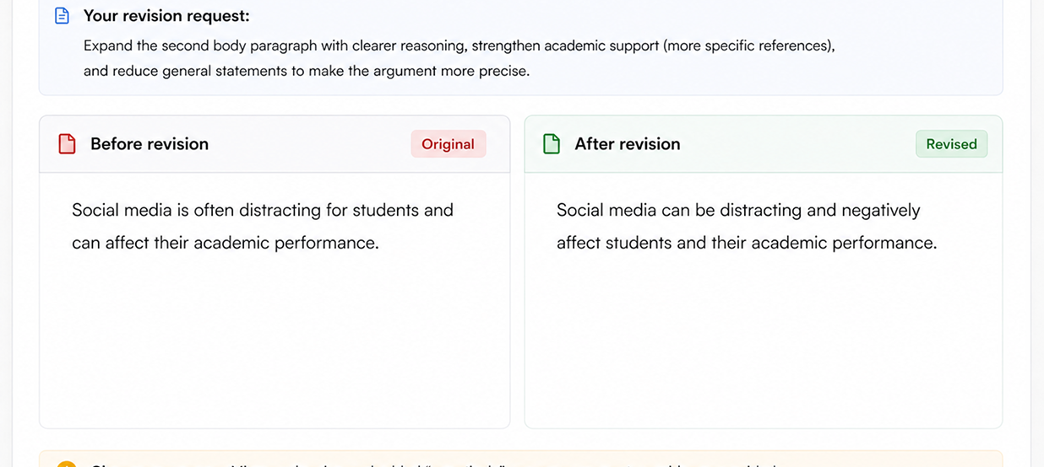Image resolution: width=1044 pixels, height=467 pixels.
Task: Select the Original badge
Action: click(449, 144)
